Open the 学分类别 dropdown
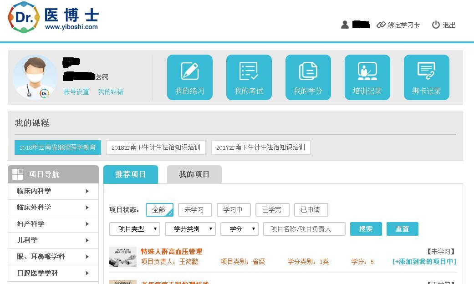 click(x=190, y=229)
